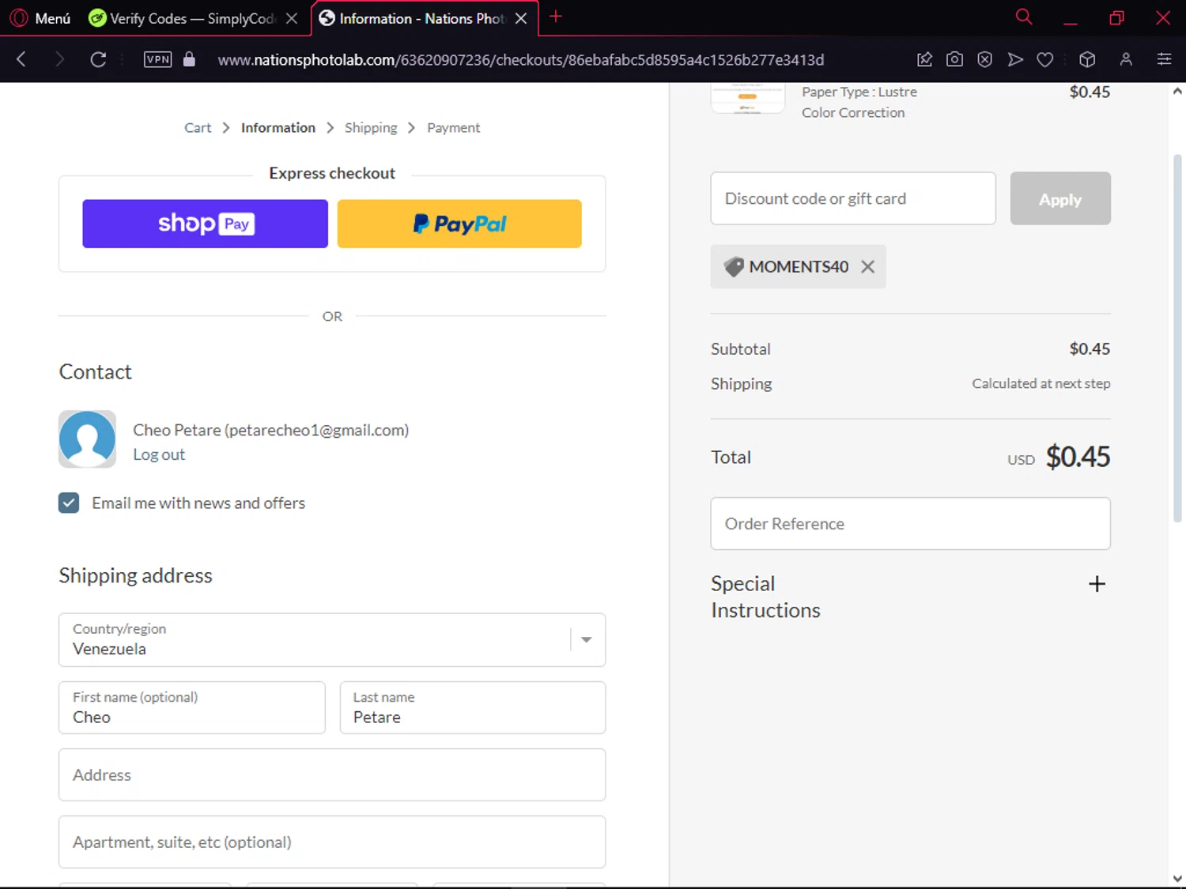1186x889 pixels.
Task: Click the MOMENTS40 tag icon
Action: coord(735,267)
